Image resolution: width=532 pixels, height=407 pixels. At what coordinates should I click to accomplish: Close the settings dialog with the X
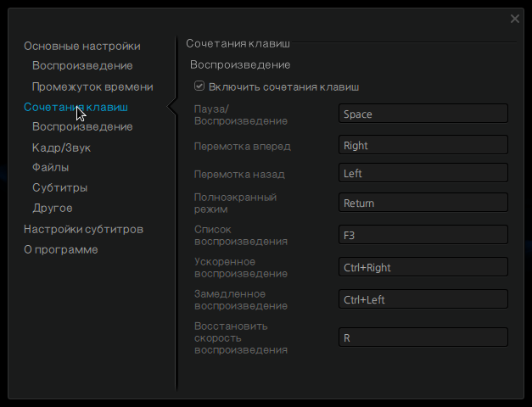(515, 19)
